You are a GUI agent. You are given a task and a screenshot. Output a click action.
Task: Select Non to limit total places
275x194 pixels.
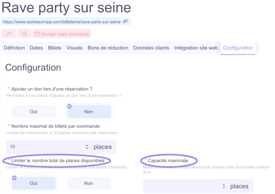[x=89, y=183]
